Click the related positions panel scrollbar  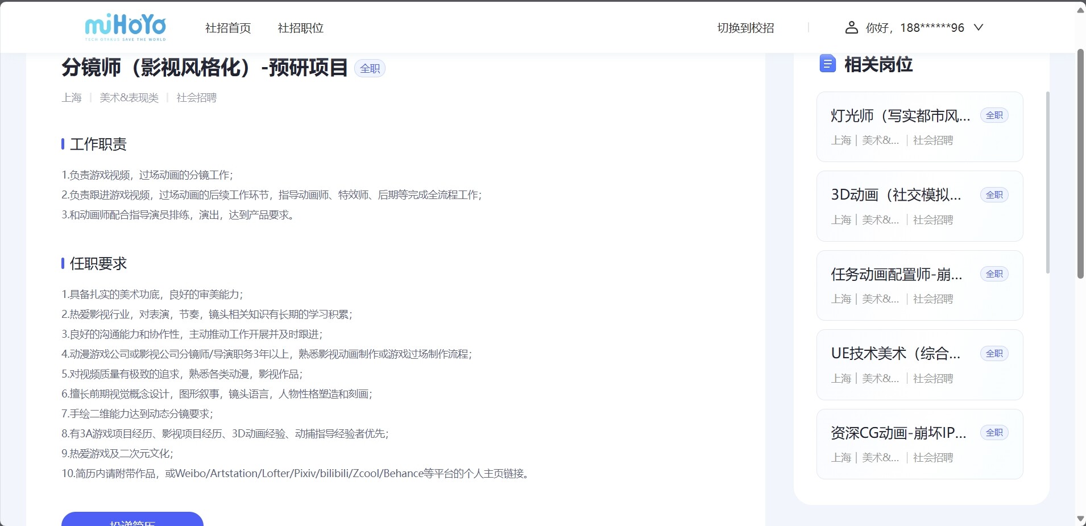[1048, 182]
